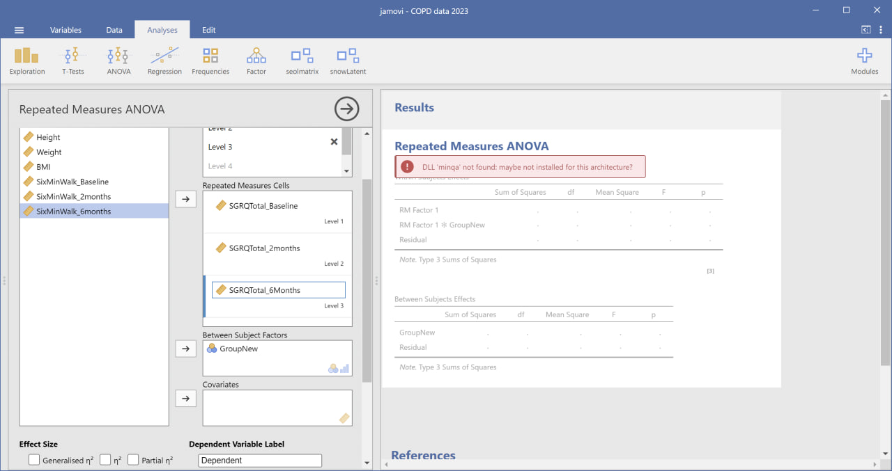Viewport: 892px width, 471px height.
Task: Open the T-Tests analysis menu
Action: pos(72,61)
